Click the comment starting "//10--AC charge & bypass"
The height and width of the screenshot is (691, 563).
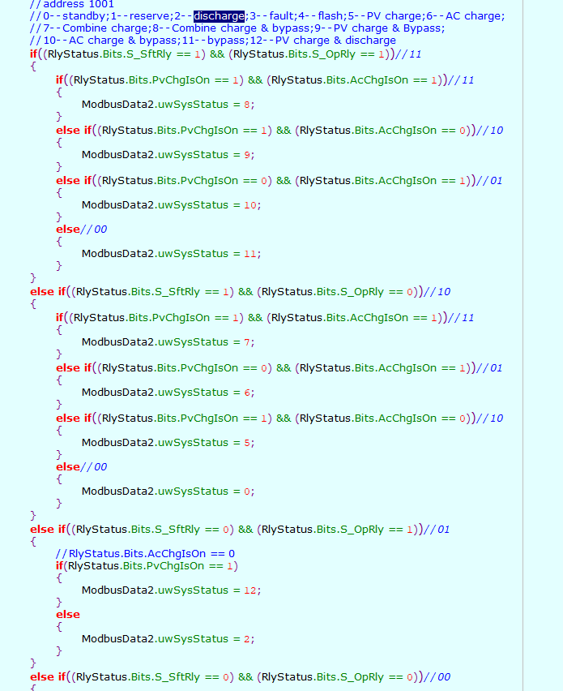[212, 41]
